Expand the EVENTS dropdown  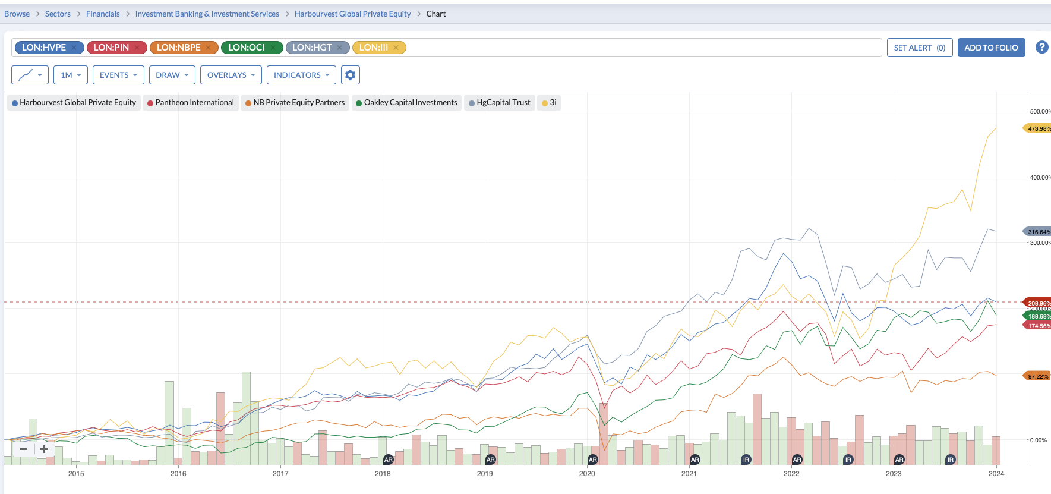click(118, 75)
